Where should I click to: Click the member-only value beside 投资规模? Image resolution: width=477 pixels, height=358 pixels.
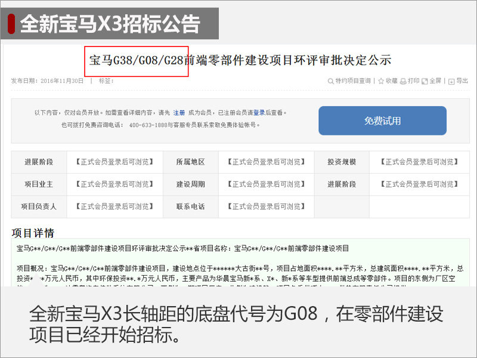click(419, 162)
